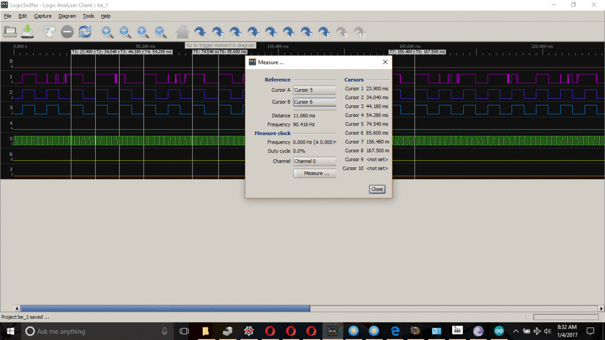Viewport: 605px width, 340px height.
Task: Click the Repeat capture icon
Action: (x=85, y=32)
